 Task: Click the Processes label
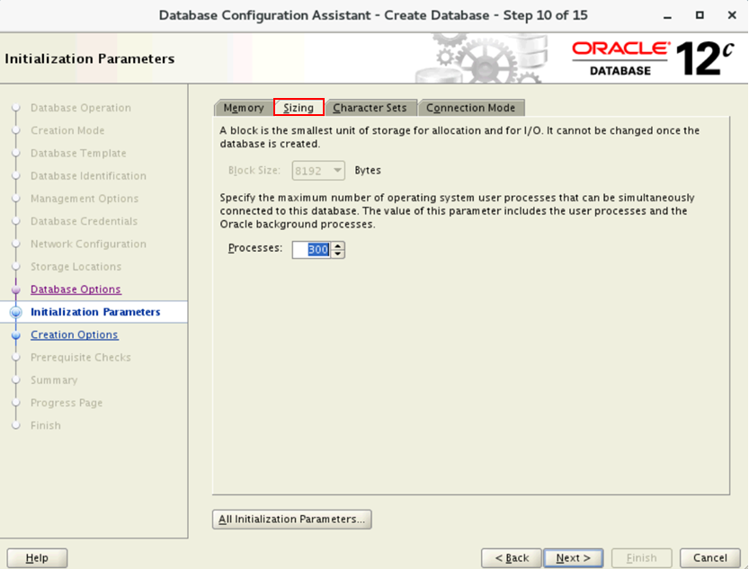[255, 248]
